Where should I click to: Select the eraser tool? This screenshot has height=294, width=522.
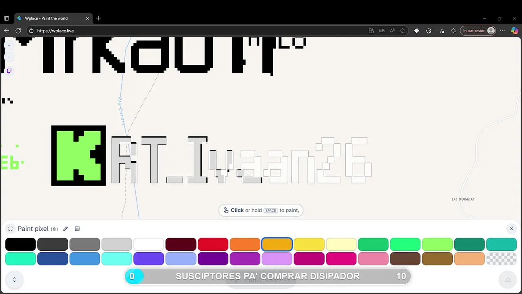point(508,280)
